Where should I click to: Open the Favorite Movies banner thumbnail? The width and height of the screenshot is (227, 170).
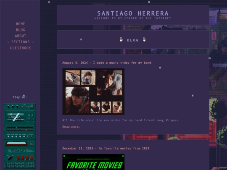click(x=93, y=162)
